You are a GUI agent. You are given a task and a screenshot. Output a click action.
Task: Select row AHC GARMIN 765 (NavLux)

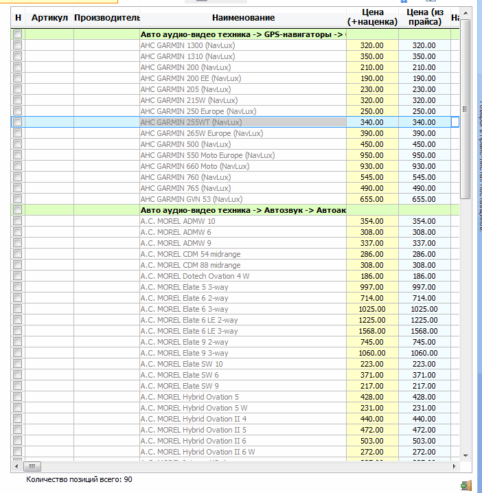tap(236, 188)
